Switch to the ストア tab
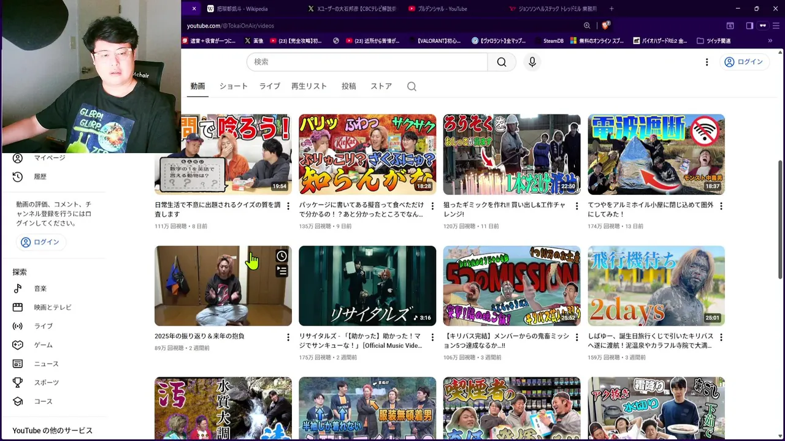The image size is (785, 441). tap(381, 86)
